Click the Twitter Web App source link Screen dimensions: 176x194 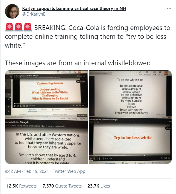click(69, 171)
